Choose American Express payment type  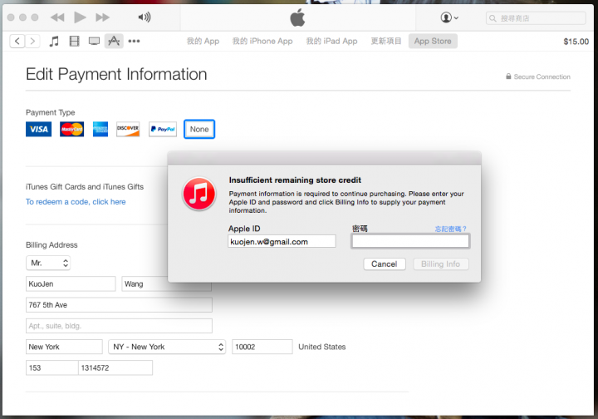click(x=100, y=129)
